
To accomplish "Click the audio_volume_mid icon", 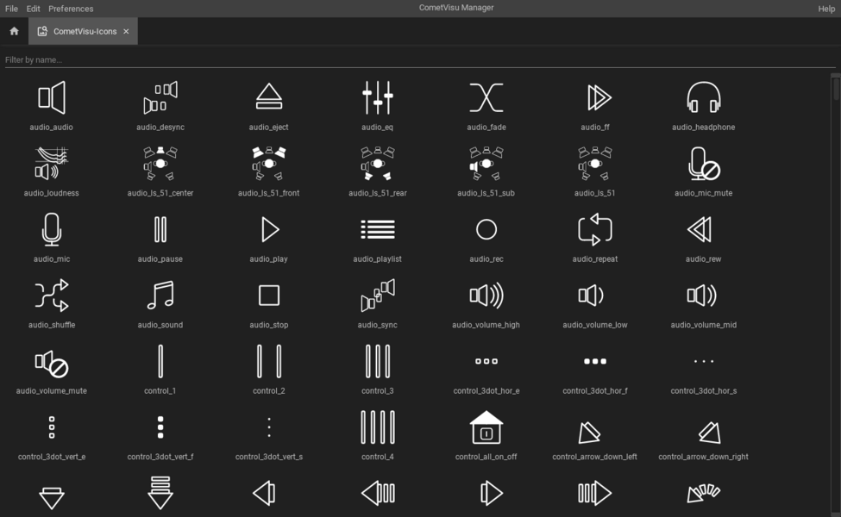I will (x=701, y=296).
